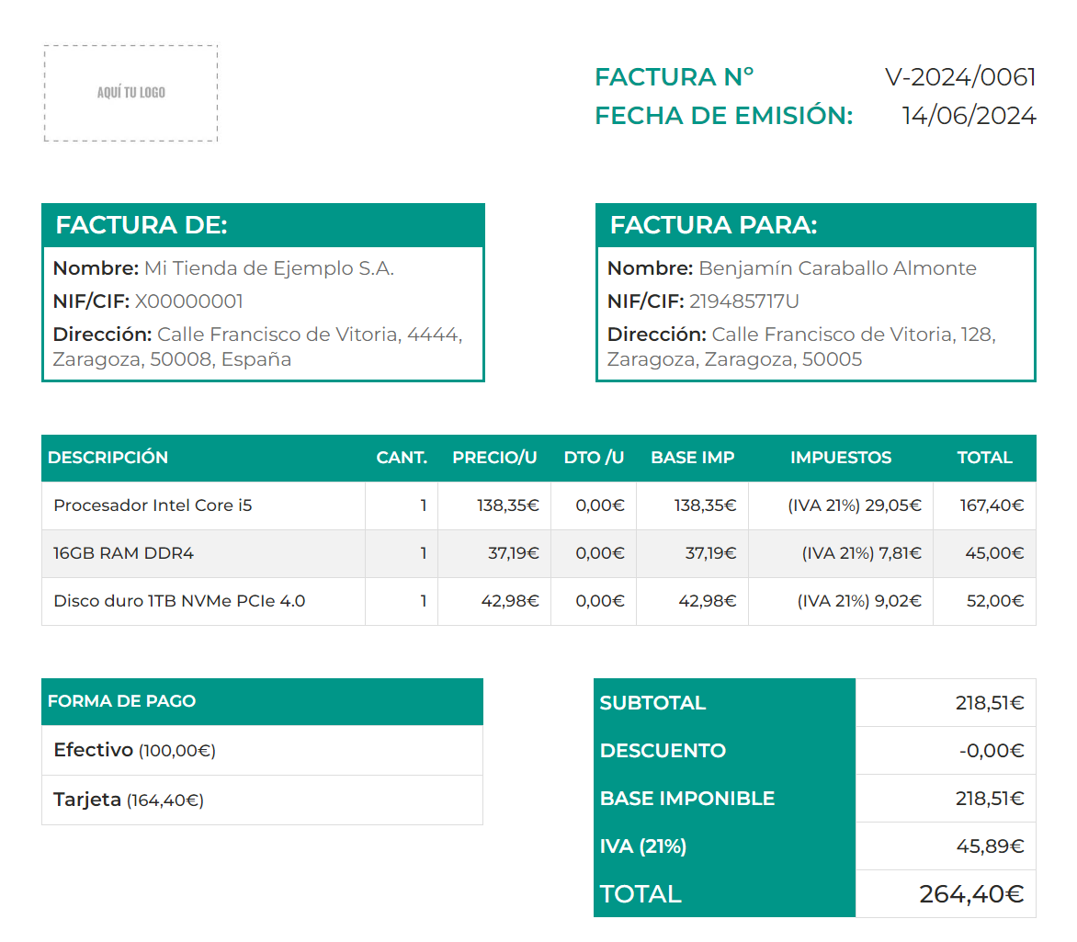1077x942 pixels.
Task: Select seller name Mi Tienda de Ejemplo S.A.
Action: [x=268, y=268]
